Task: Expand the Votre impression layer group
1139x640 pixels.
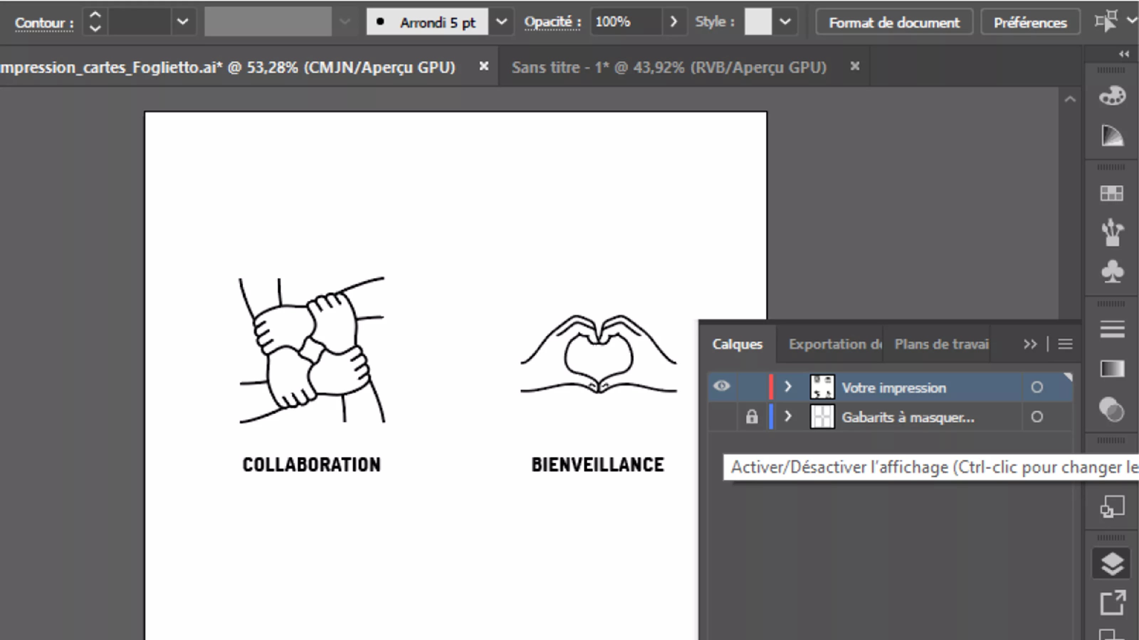Action: tap(788, 386)
